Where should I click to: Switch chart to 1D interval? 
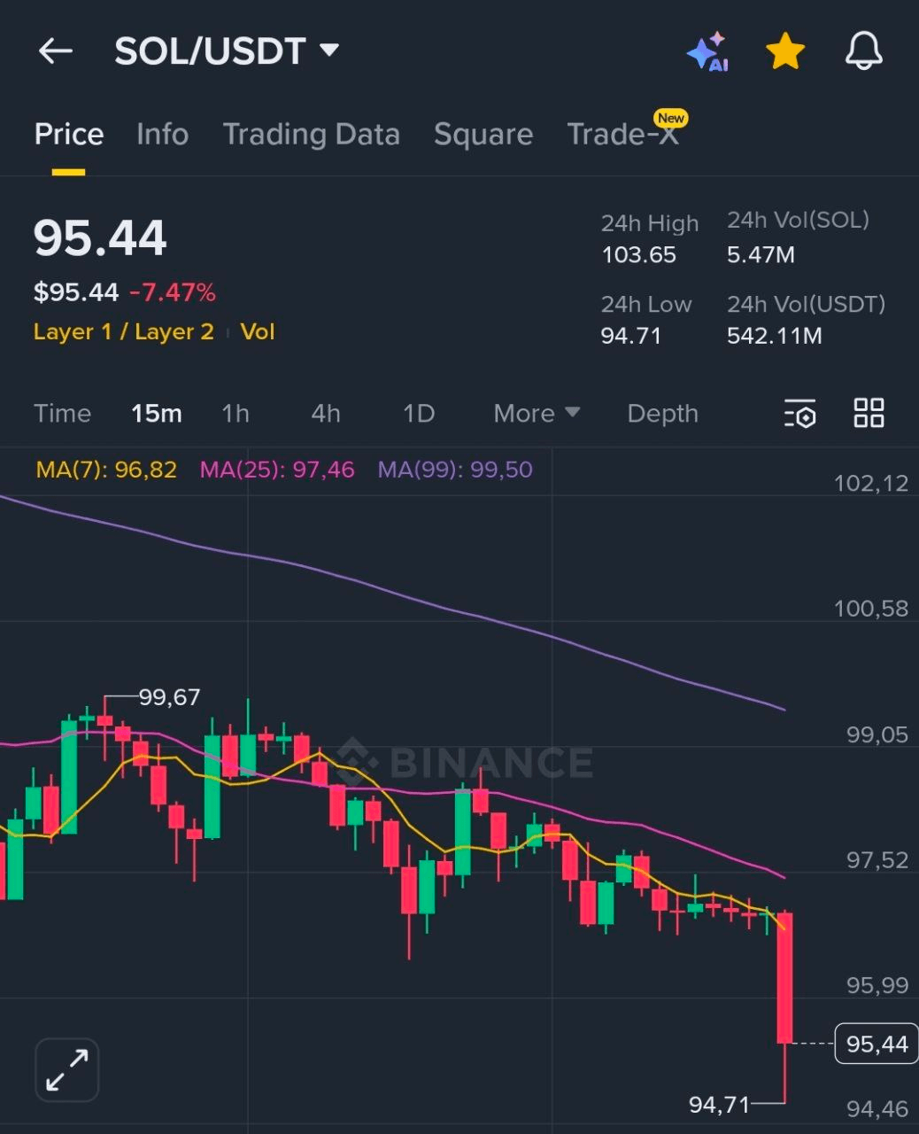419,413
